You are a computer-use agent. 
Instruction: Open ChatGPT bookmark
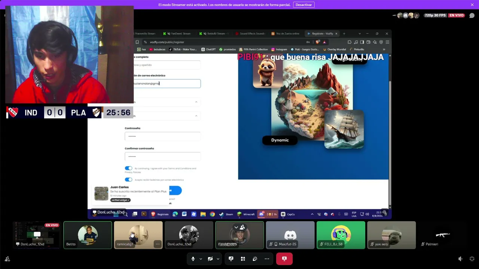pyautogui.click(x=209, y=49)
